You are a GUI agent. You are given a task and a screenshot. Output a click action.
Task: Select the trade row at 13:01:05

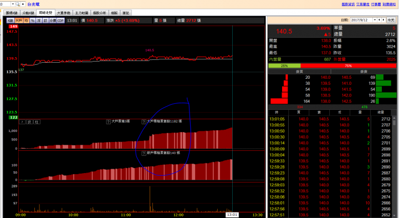coord(330,119)
